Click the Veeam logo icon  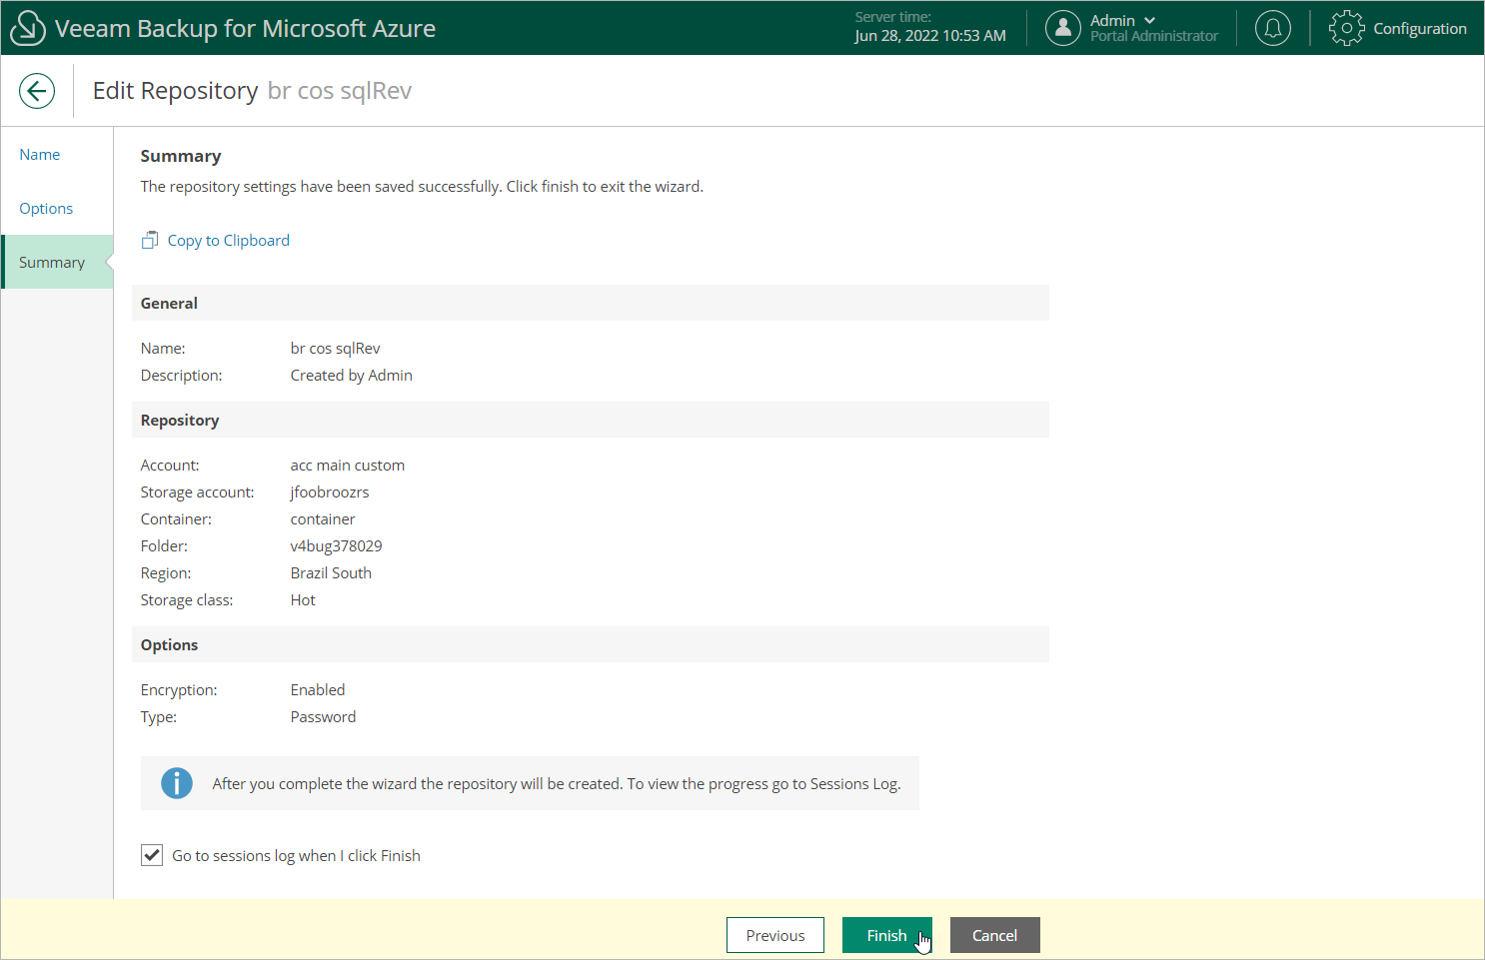tap(27, 28)
